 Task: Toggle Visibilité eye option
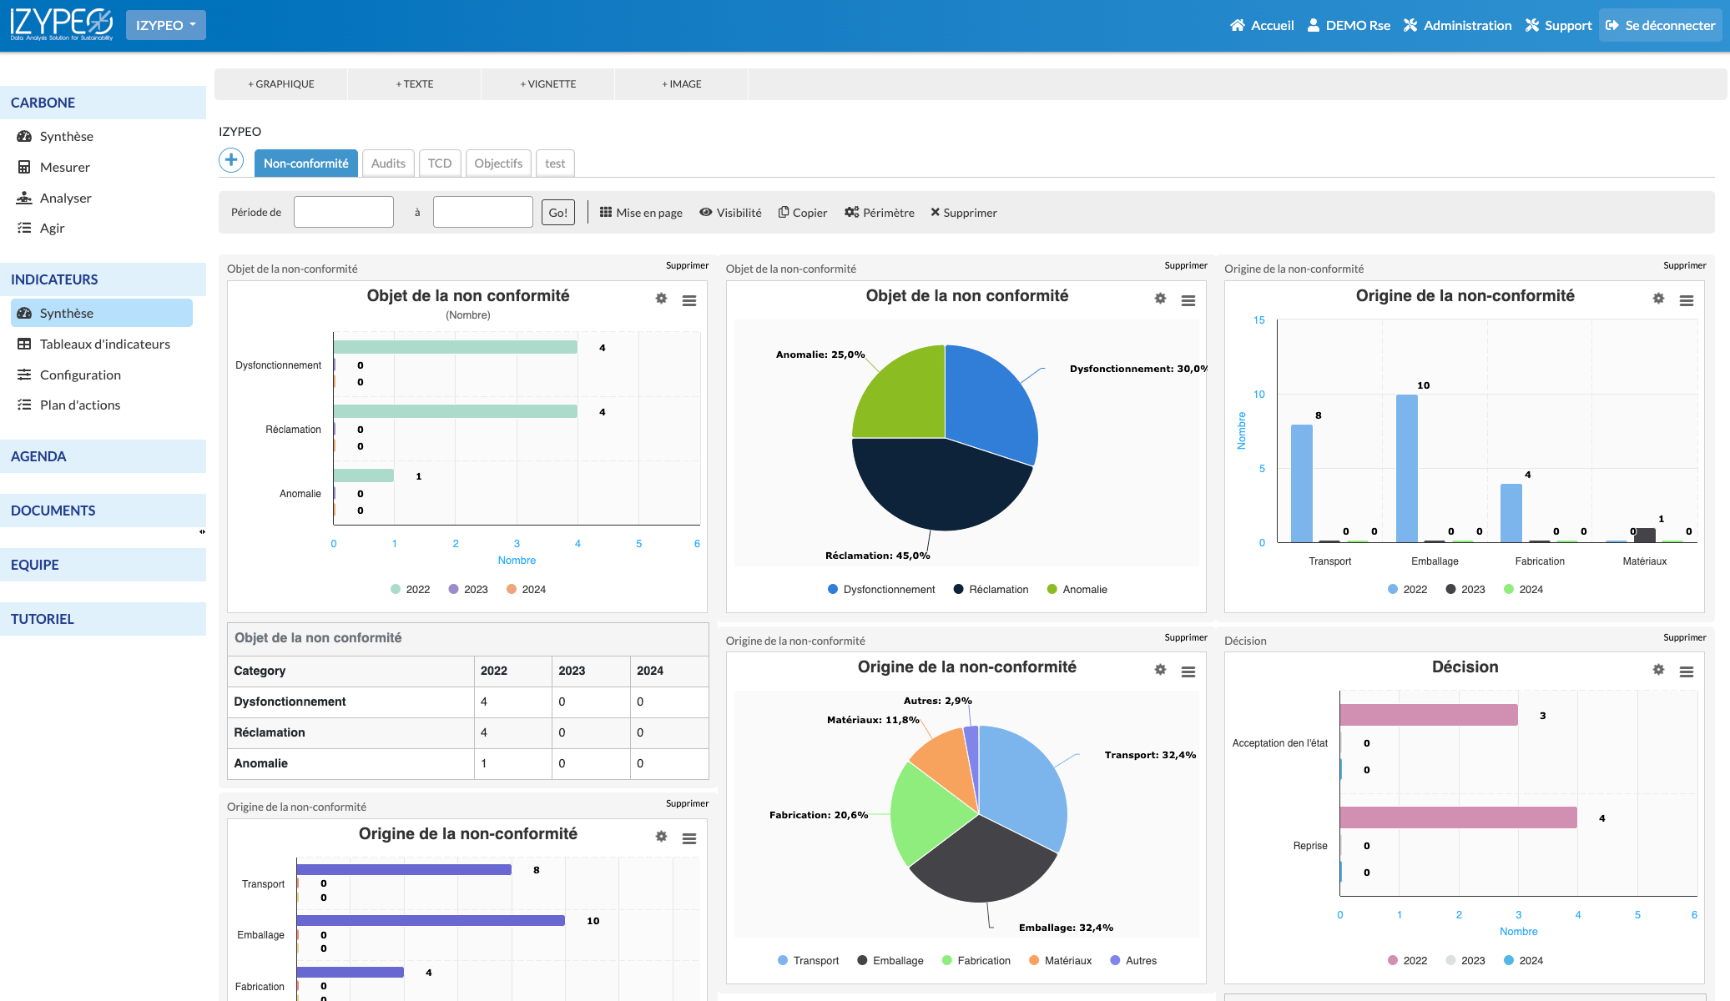point(706,213)
